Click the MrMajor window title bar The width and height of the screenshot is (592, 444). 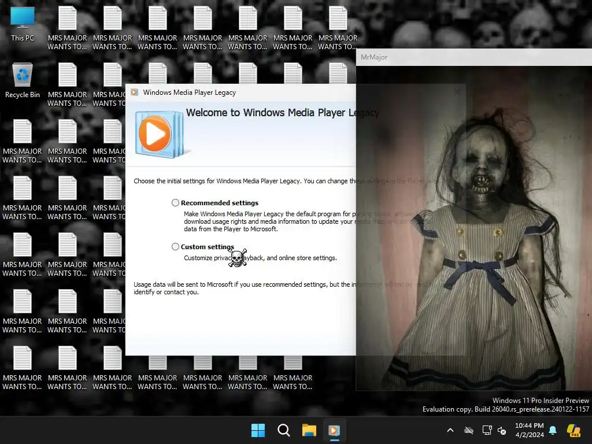tap(474, 57)
